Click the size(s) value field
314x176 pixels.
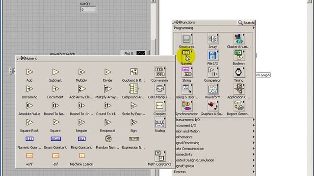point(88,9)
